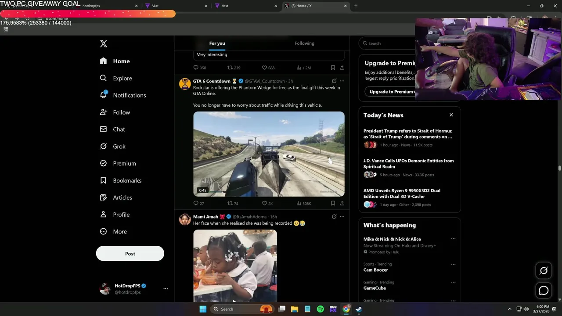
Task: Open File Explorer from the taskbar
Action: coord(295,309)
